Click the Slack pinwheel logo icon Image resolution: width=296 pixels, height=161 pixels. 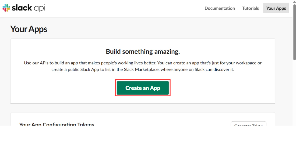point(6,8)
